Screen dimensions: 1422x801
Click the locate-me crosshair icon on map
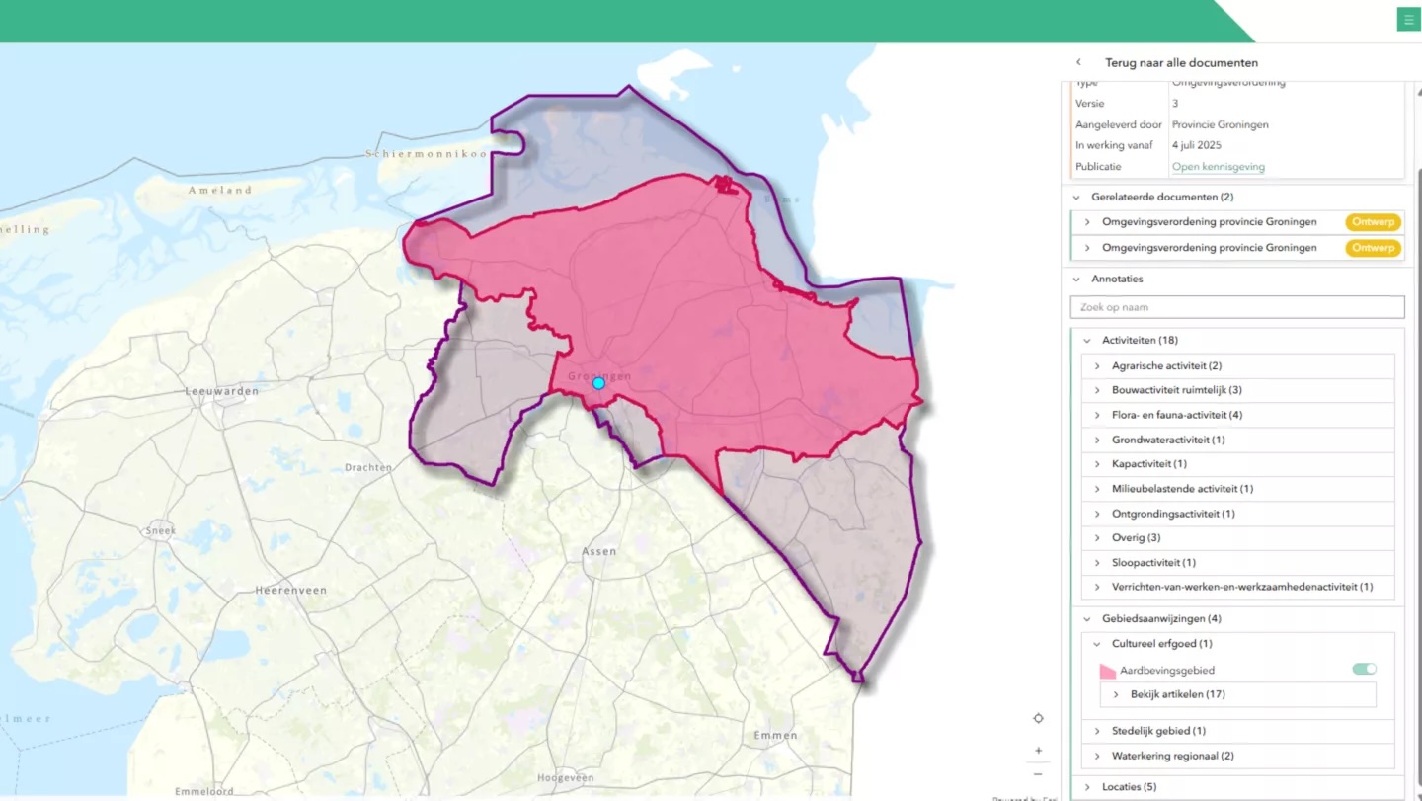pyautogui.click(x=1038, y=718)
